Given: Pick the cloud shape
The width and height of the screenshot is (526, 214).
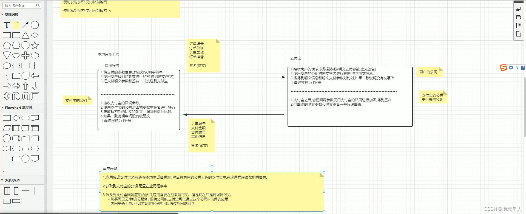Looking at the screenshot, I should 35,55.
